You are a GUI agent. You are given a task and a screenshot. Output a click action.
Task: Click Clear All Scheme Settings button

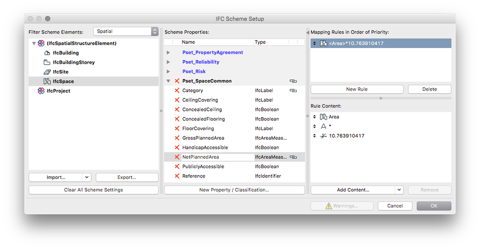(x=93, y=190)
